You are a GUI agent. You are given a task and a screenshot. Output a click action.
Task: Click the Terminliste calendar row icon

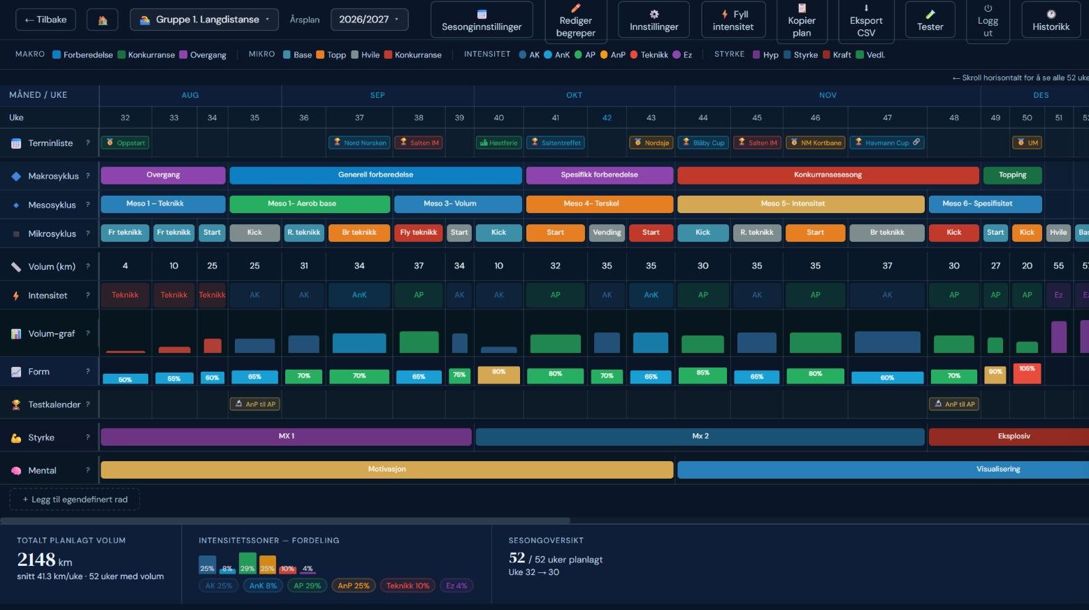click(x=16, y=143)
